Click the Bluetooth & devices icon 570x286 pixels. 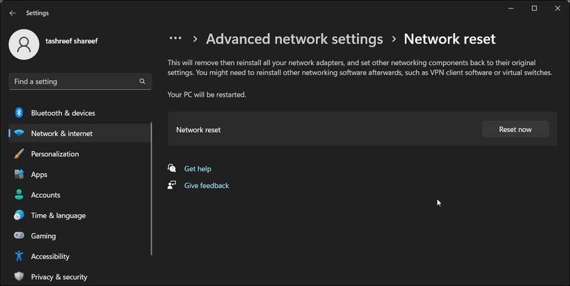coord(19,113)
